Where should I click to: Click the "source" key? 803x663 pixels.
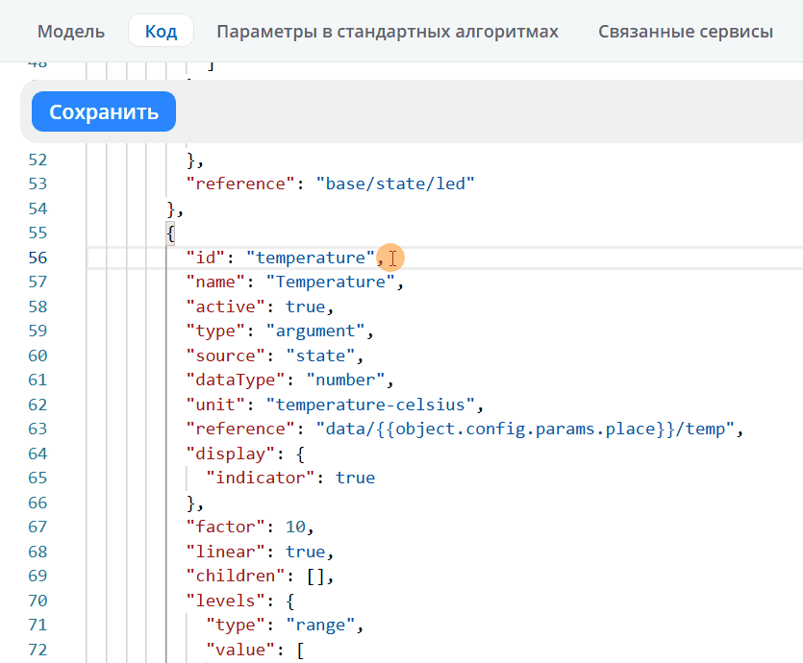click(x=225, y=356)
